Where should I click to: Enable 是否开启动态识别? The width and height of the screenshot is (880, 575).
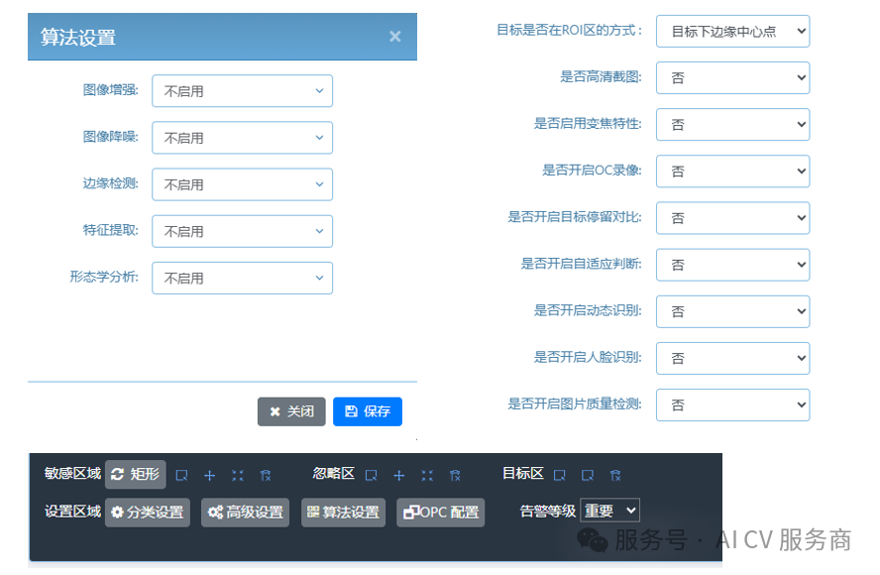pos(732,311)
